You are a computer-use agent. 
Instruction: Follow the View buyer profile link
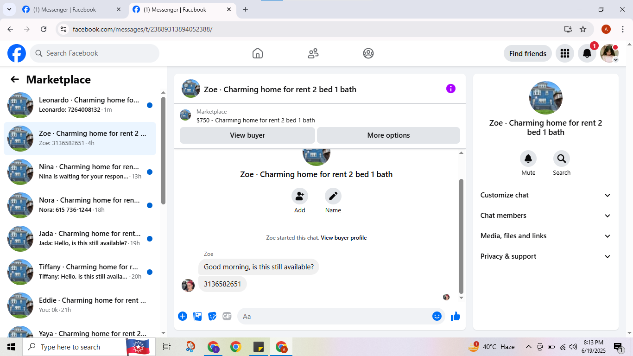[x=344, y=238]
